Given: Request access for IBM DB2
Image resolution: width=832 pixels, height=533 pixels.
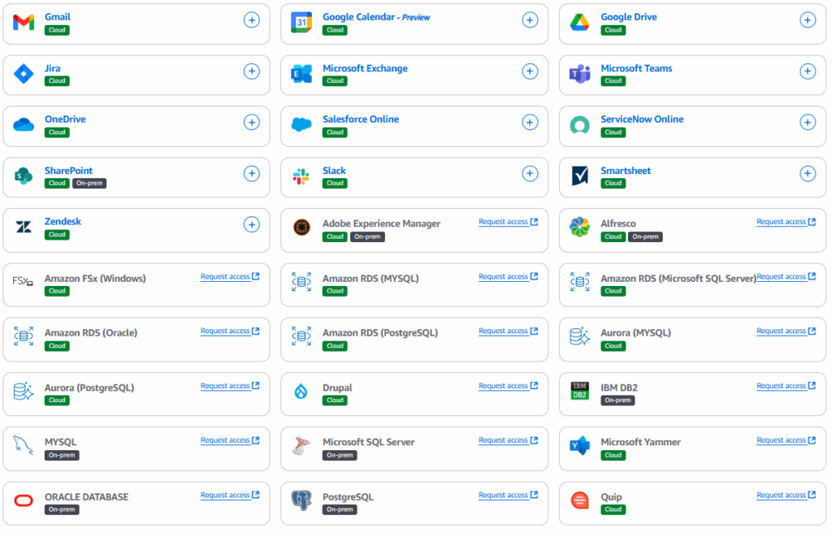Looking at the screenshot, I should point(786,386).
